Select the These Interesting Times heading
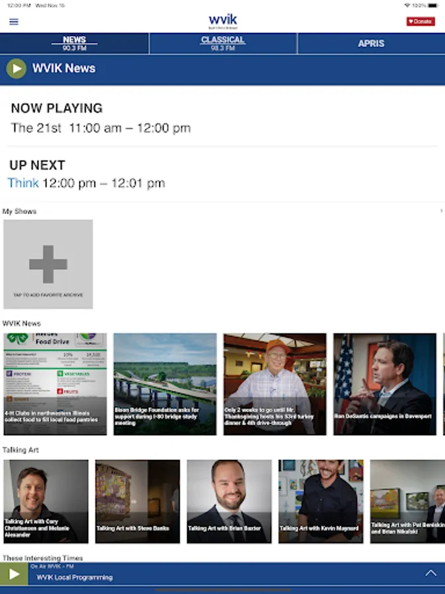The image size is (445, 594). [x=42, y=558]
